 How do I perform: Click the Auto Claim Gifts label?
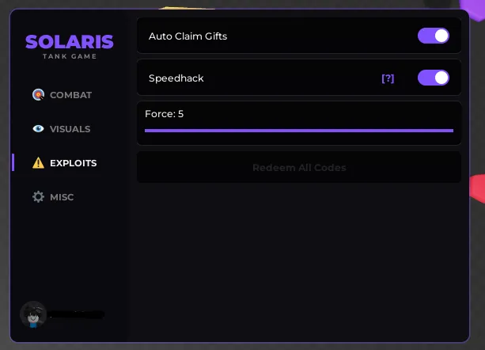(x=188, y=36)
